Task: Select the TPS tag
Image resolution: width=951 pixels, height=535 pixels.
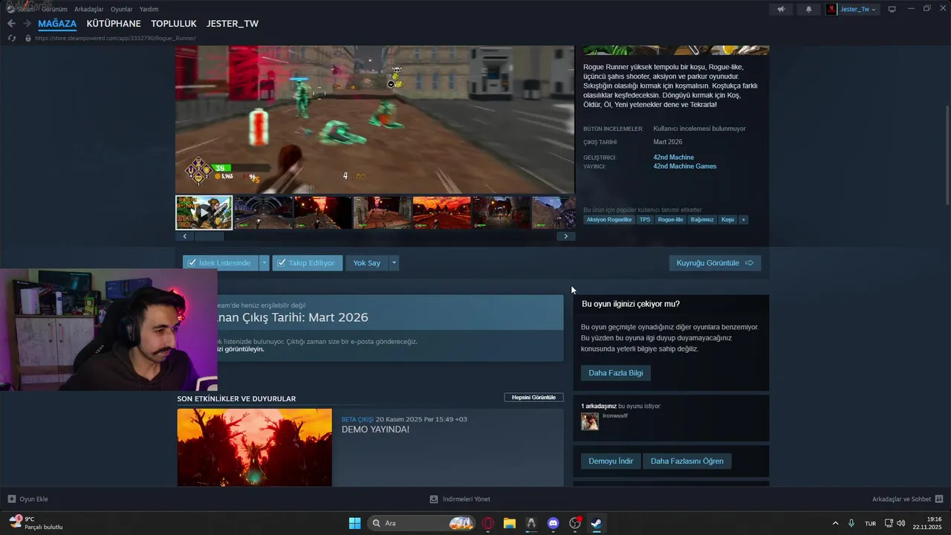Action: [645, 220]
